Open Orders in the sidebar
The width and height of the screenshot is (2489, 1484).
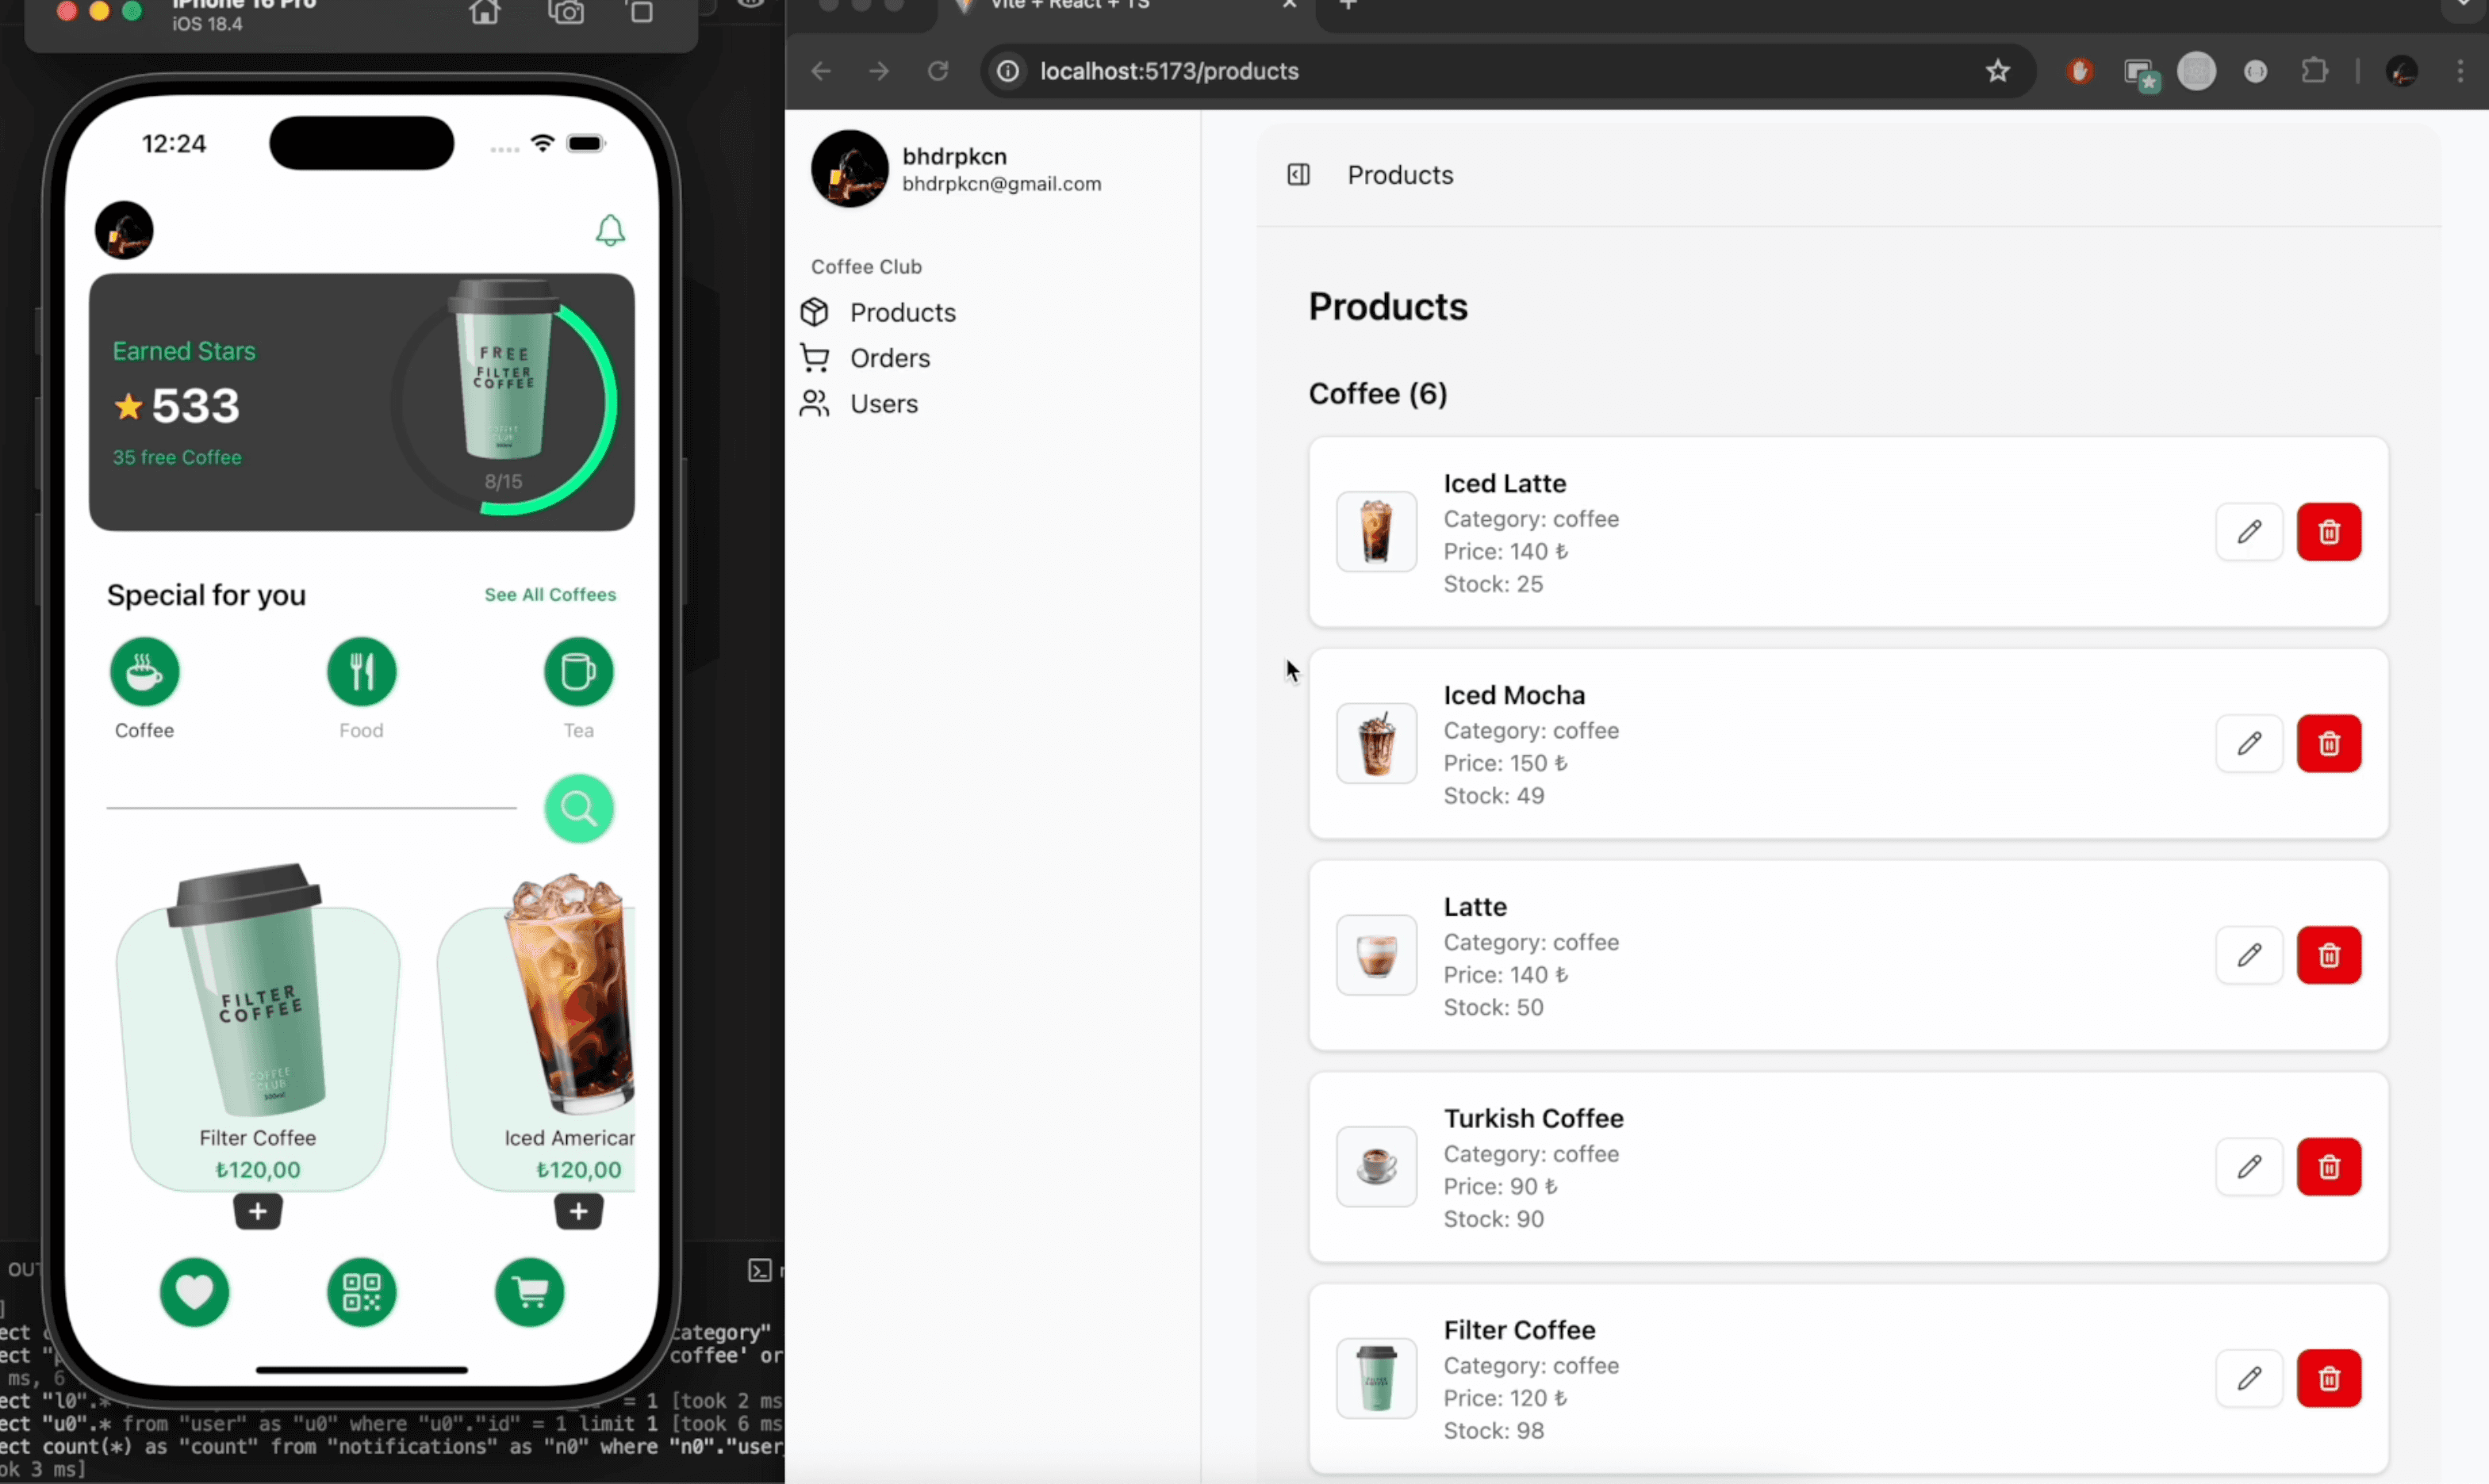tap(888, 358)
